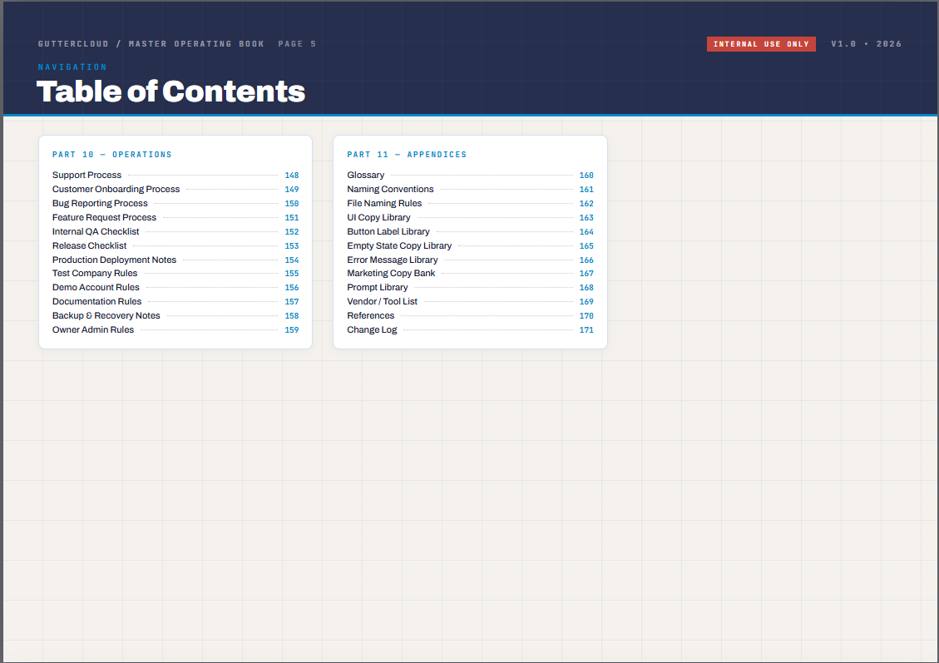The image size is (939, 663).
Task: Click page number 170
Action: 586,315
